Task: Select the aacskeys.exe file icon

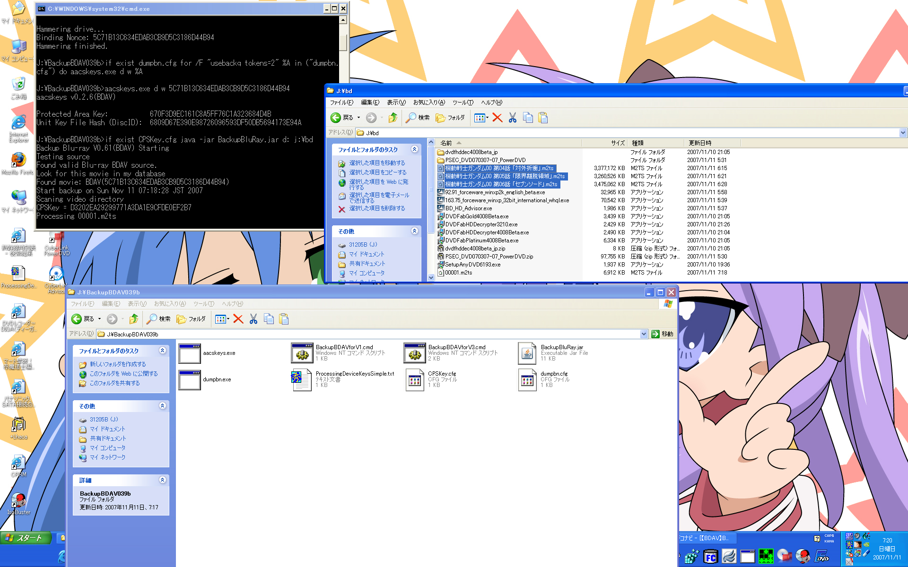Action: pos(190,353)
